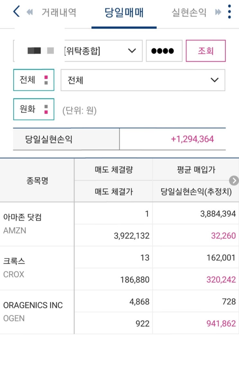Switch to the 거래내역 tab
239x369 pixels.
pyautogui.click(x=59, y=13)
